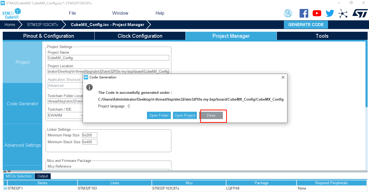Select Code Generator in the left sidebar
369x192 pixels.
click(23, 104)
